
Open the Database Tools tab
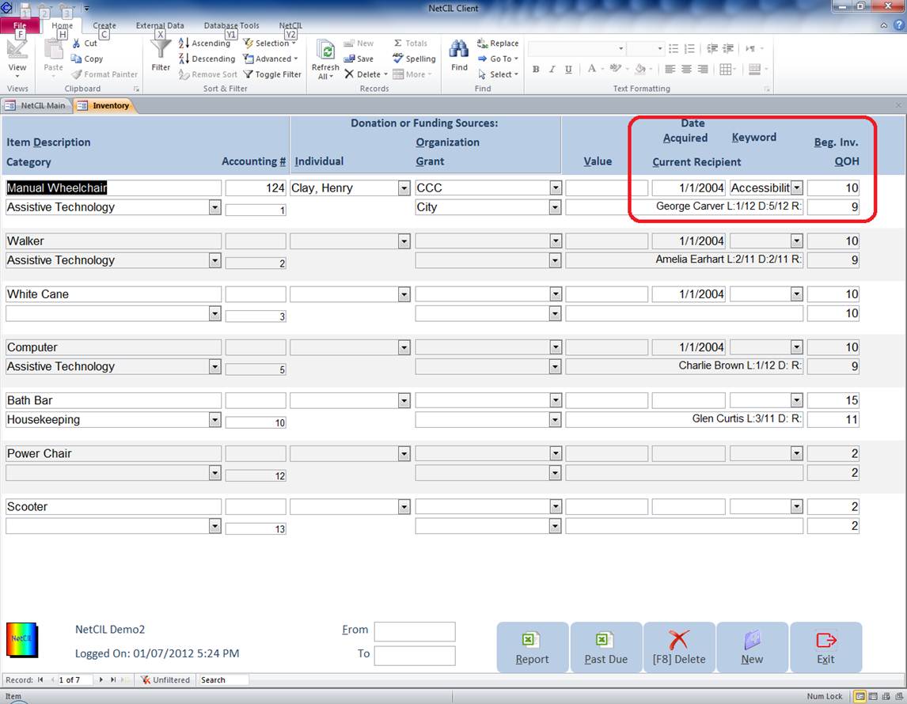point(231,25)
